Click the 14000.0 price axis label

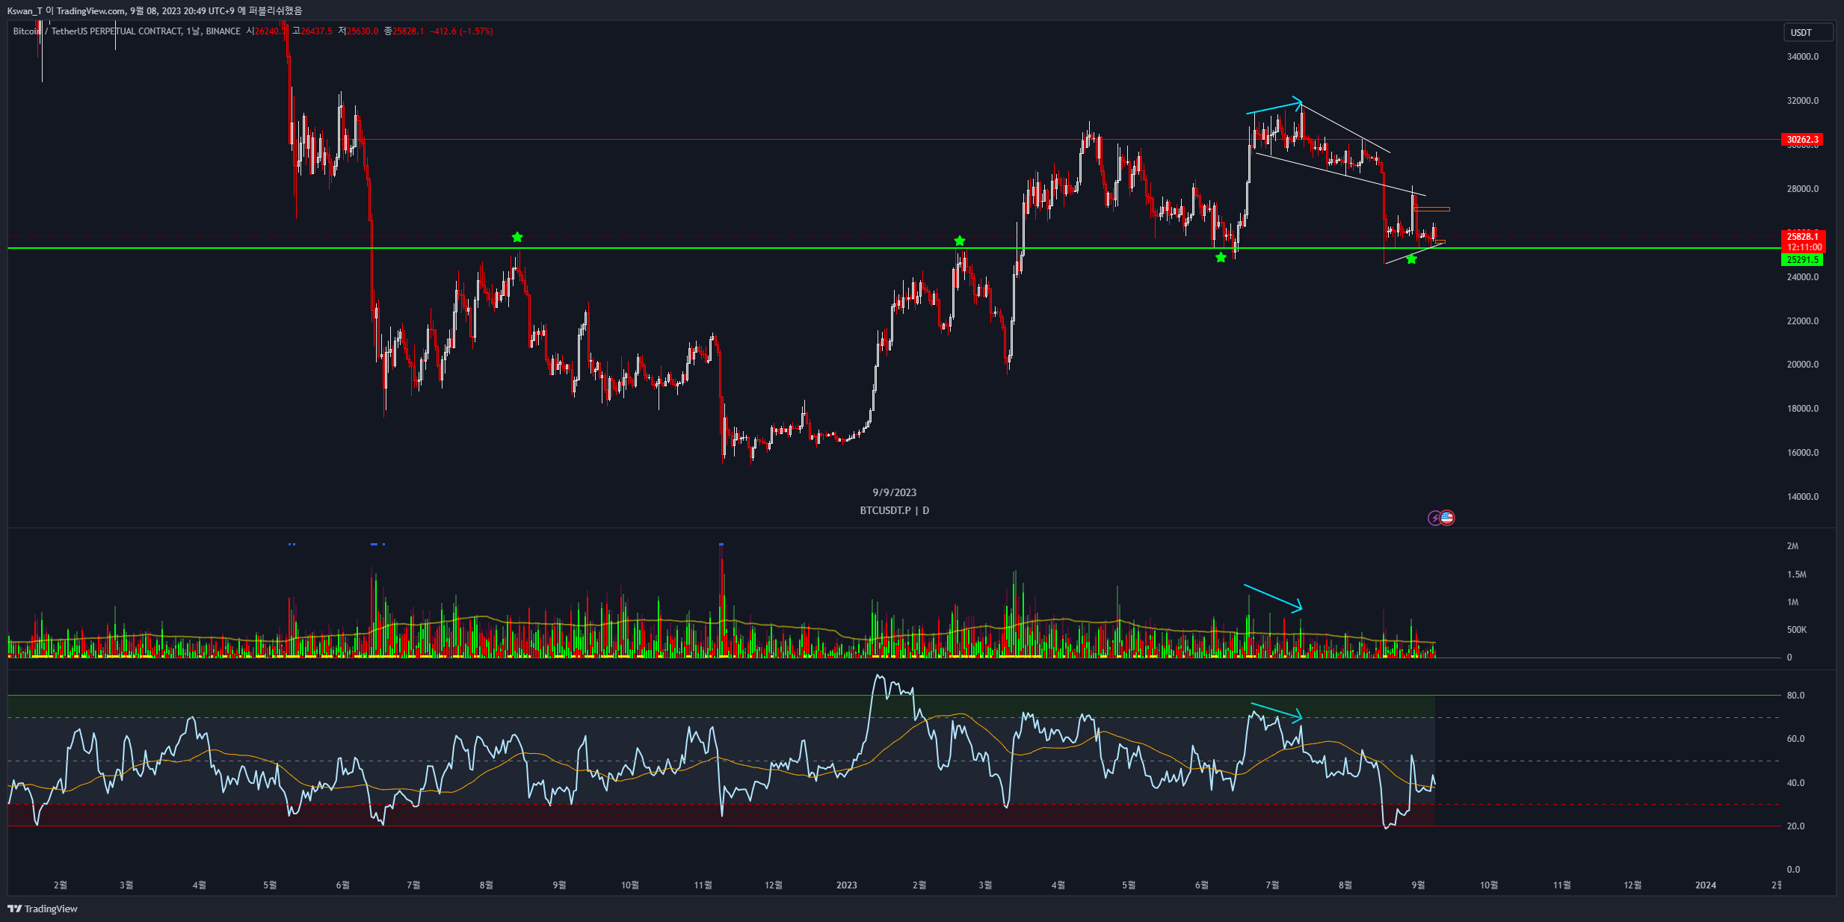1802,497
